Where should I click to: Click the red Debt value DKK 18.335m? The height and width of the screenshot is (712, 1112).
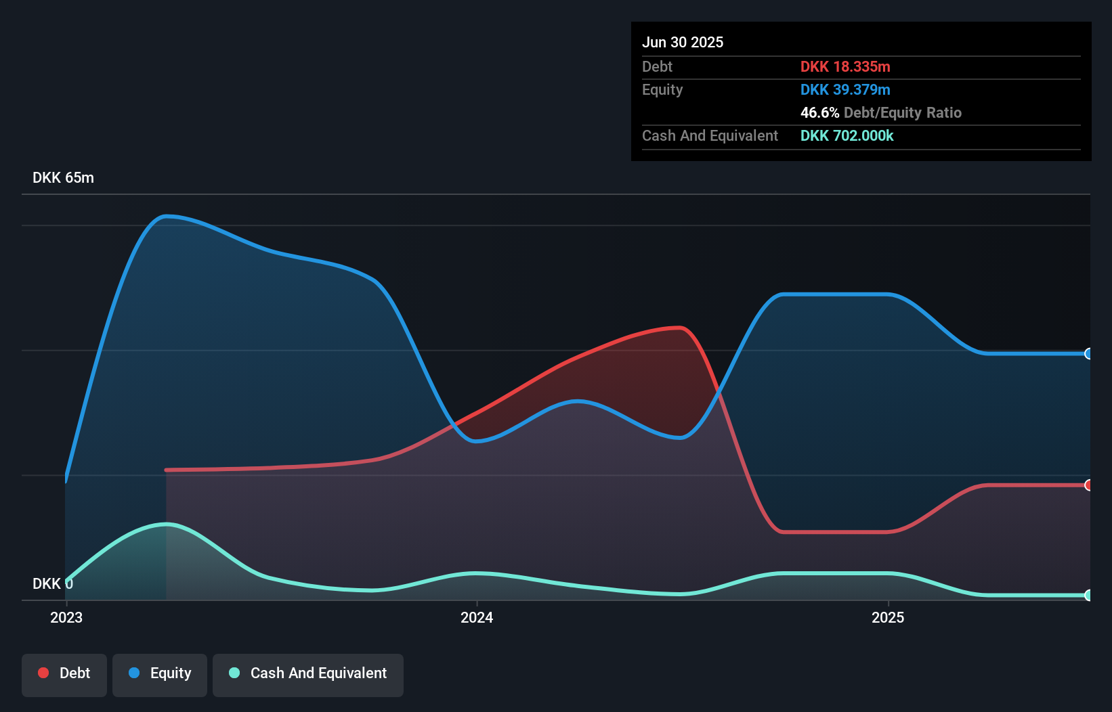pyautogui.click(x=845, y=66)
